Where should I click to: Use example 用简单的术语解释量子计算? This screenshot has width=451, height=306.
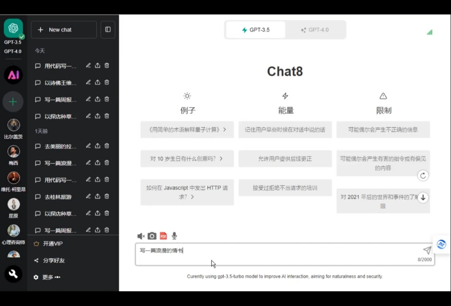pos(187,130)
